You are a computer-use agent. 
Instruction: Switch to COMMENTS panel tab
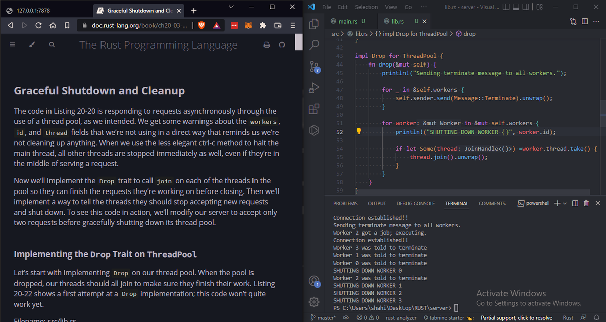tap(492, 203)
